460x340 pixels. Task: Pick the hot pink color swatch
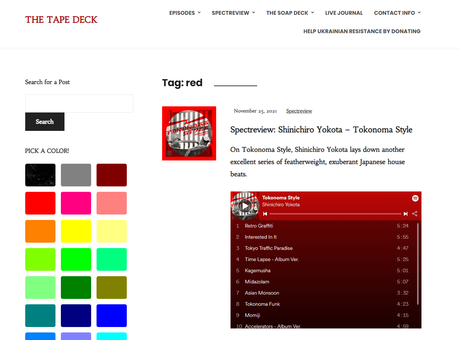click(76, 203)
